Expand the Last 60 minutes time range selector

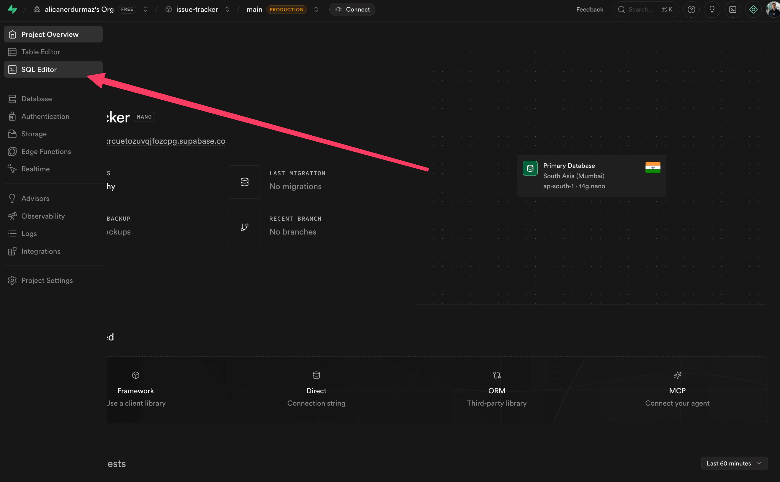click(x=734, y=463)
